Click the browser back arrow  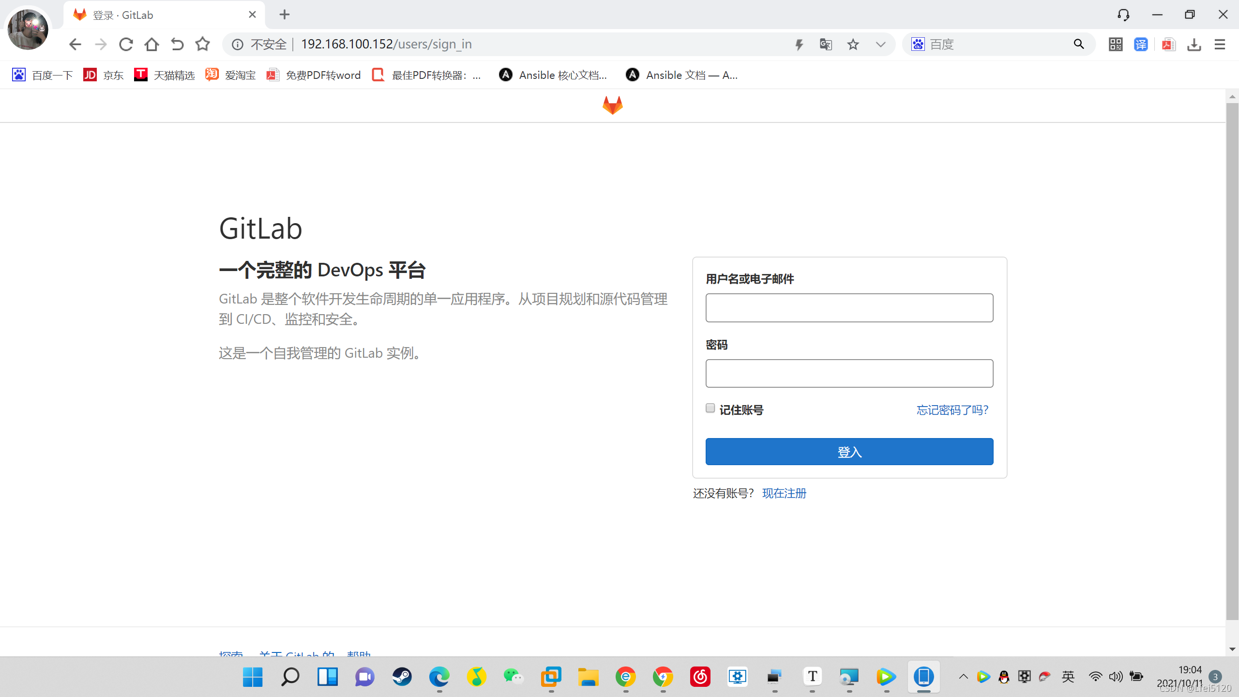(75, 45)
